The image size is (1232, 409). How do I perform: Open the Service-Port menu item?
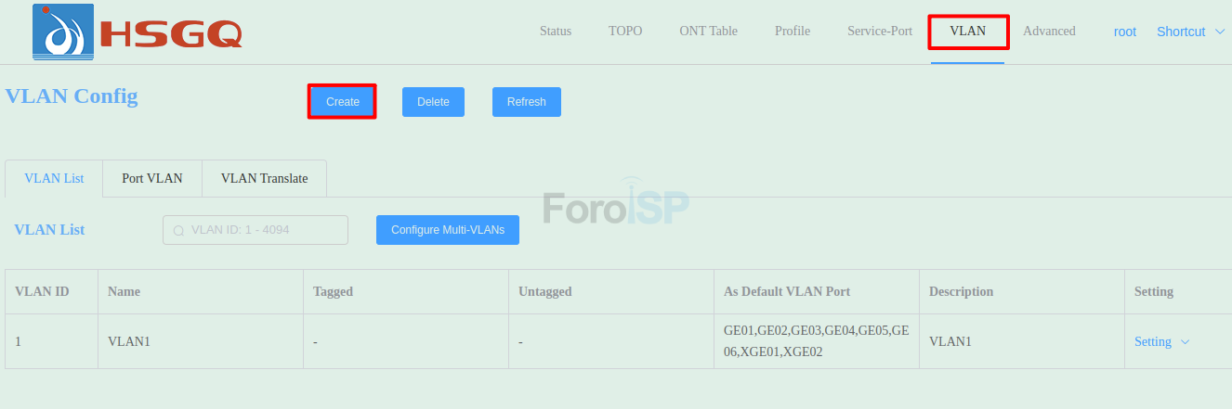[x=880, y=31]
